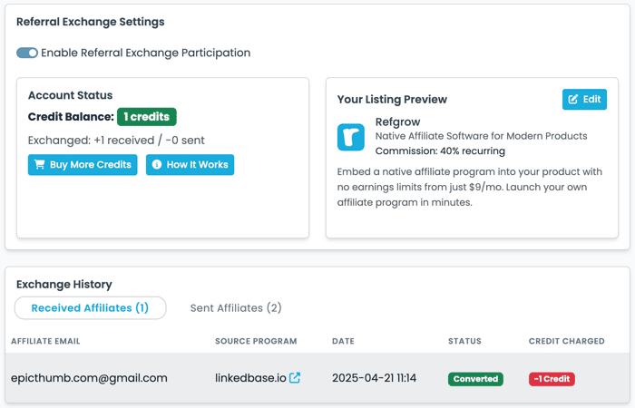Click the Refgrow listing title
Screen dimensions: 635x408
coord(397,121)
